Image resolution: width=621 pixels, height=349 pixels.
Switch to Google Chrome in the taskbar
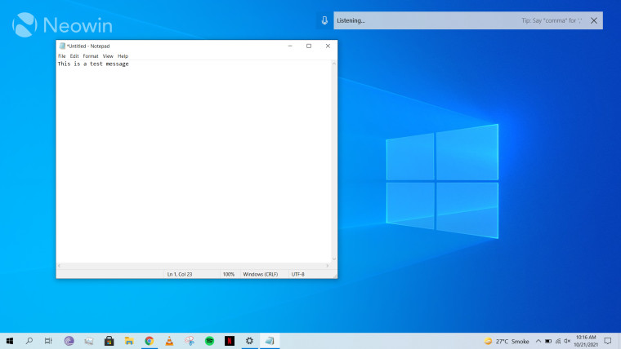click(150, 341)
